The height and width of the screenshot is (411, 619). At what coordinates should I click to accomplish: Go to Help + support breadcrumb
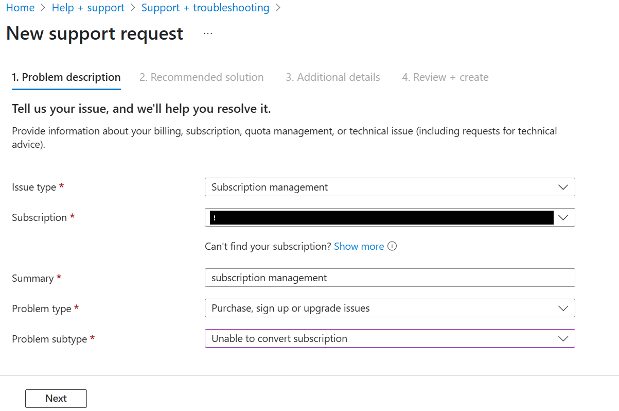tap(88, 8)
